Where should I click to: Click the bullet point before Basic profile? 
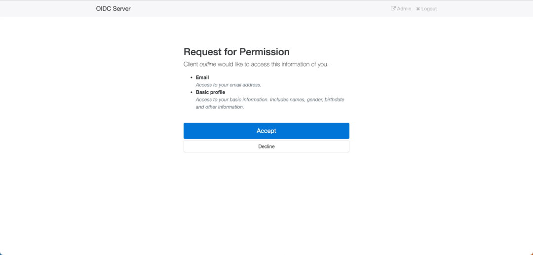coord(191,92)
